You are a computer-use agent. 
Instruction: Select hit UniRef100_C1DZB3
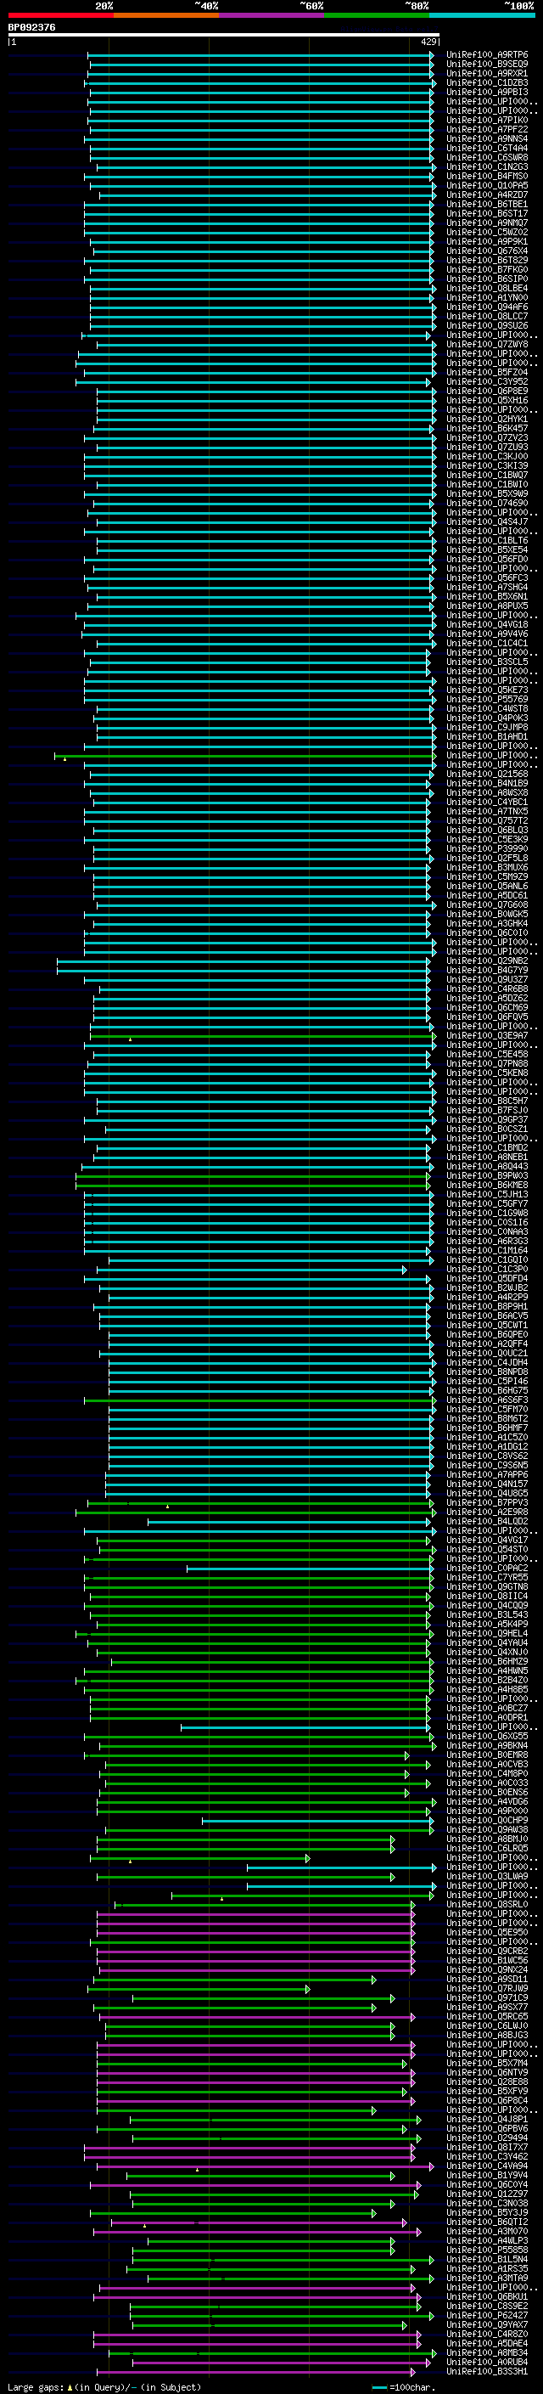click(x=486, y=82)
